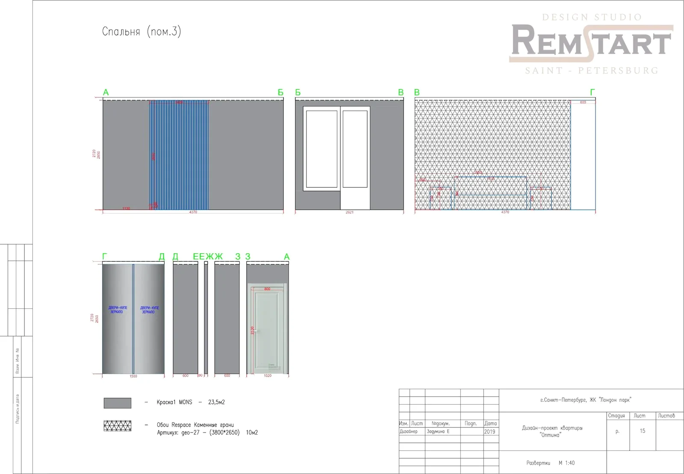Select the blue striped wall panel
Viewport: 684px width, 474px height.
179,155
